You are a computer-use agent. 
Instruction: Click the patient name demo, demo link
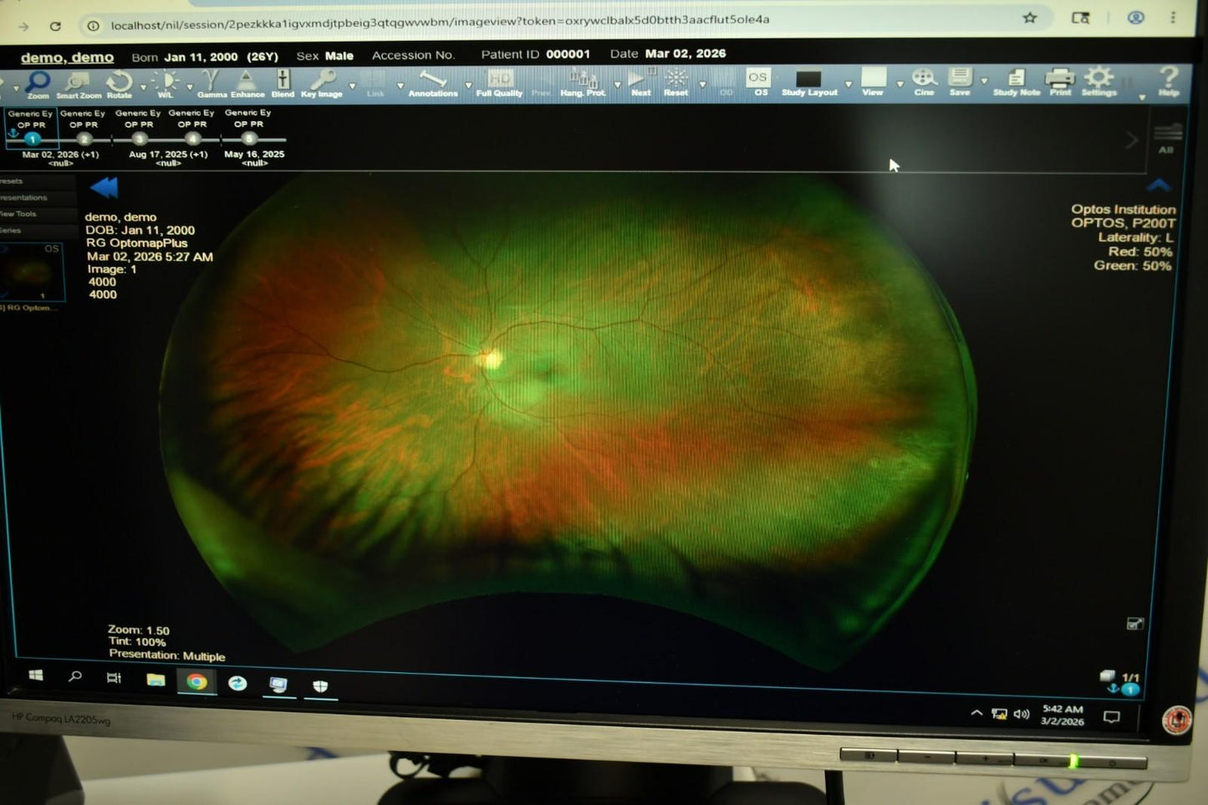point(67,57)
